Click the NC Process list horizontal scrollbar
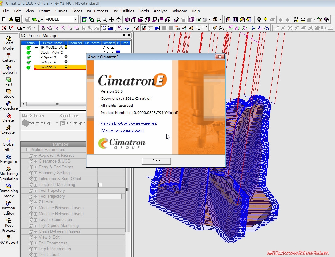The image size is (335, 257). [x=56, y=104]
